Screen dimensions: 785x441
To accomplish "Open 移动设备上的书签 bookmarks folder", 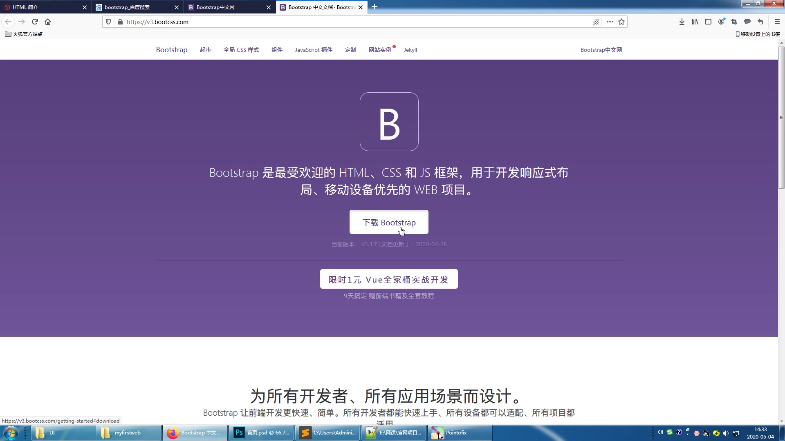I will [x=758, y=34].
